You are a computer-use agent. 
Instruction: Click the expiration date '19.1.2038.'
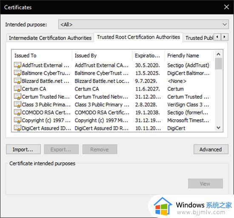(x=148, y=112)
